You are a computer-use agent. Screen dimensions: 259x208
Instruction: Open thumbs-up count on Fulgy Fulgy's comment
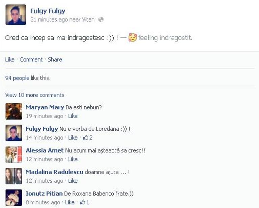coord(88,137)
